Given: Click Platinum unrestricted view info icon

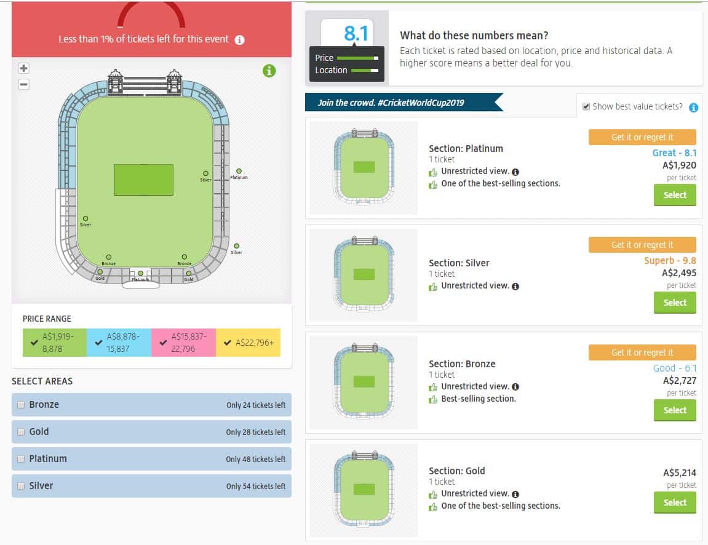Looking at the screenshot, I should pos(515,172).
